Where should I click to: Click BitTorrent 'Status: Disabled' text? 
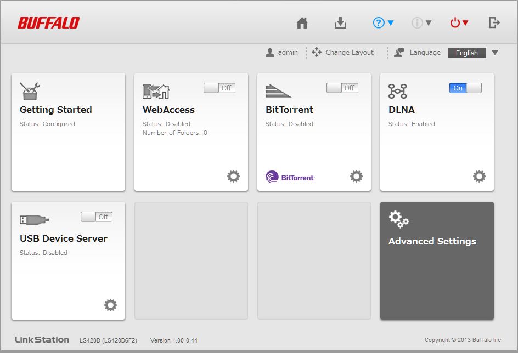(x=289, y=124)
